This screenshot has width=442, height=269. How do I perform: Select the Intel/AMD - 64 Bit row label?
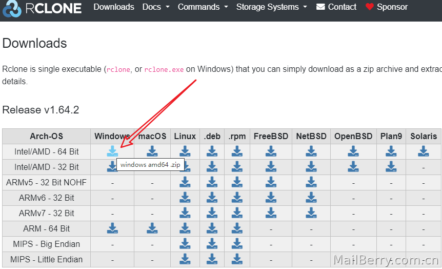click(x=47, y=152)
